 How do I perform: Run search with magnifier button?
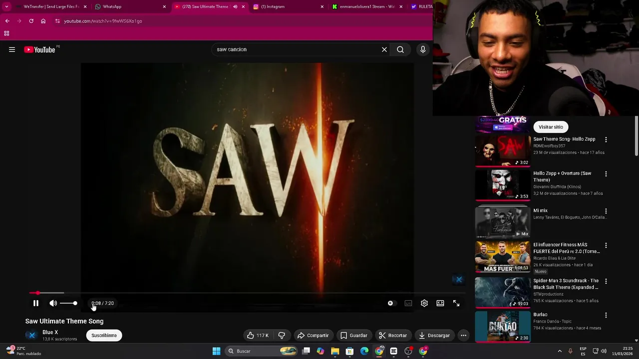[x=400, y=49]
